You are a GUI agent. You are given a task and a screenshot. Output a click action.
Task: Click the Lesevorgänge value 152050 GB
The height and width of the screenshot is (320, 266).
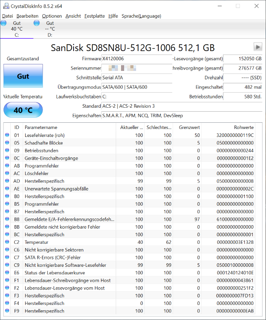click(x=243, y=59)
